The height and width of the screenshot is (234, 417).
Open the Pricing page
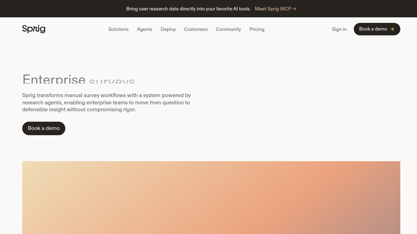(257, 29)
